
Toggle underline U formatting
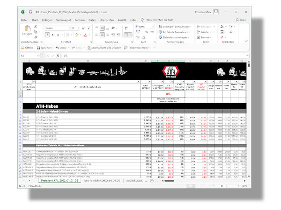(x=58, y=35)
